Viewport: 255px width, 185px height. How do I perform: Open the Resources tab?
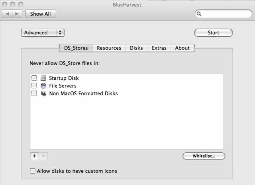click(x=109, y=48)
